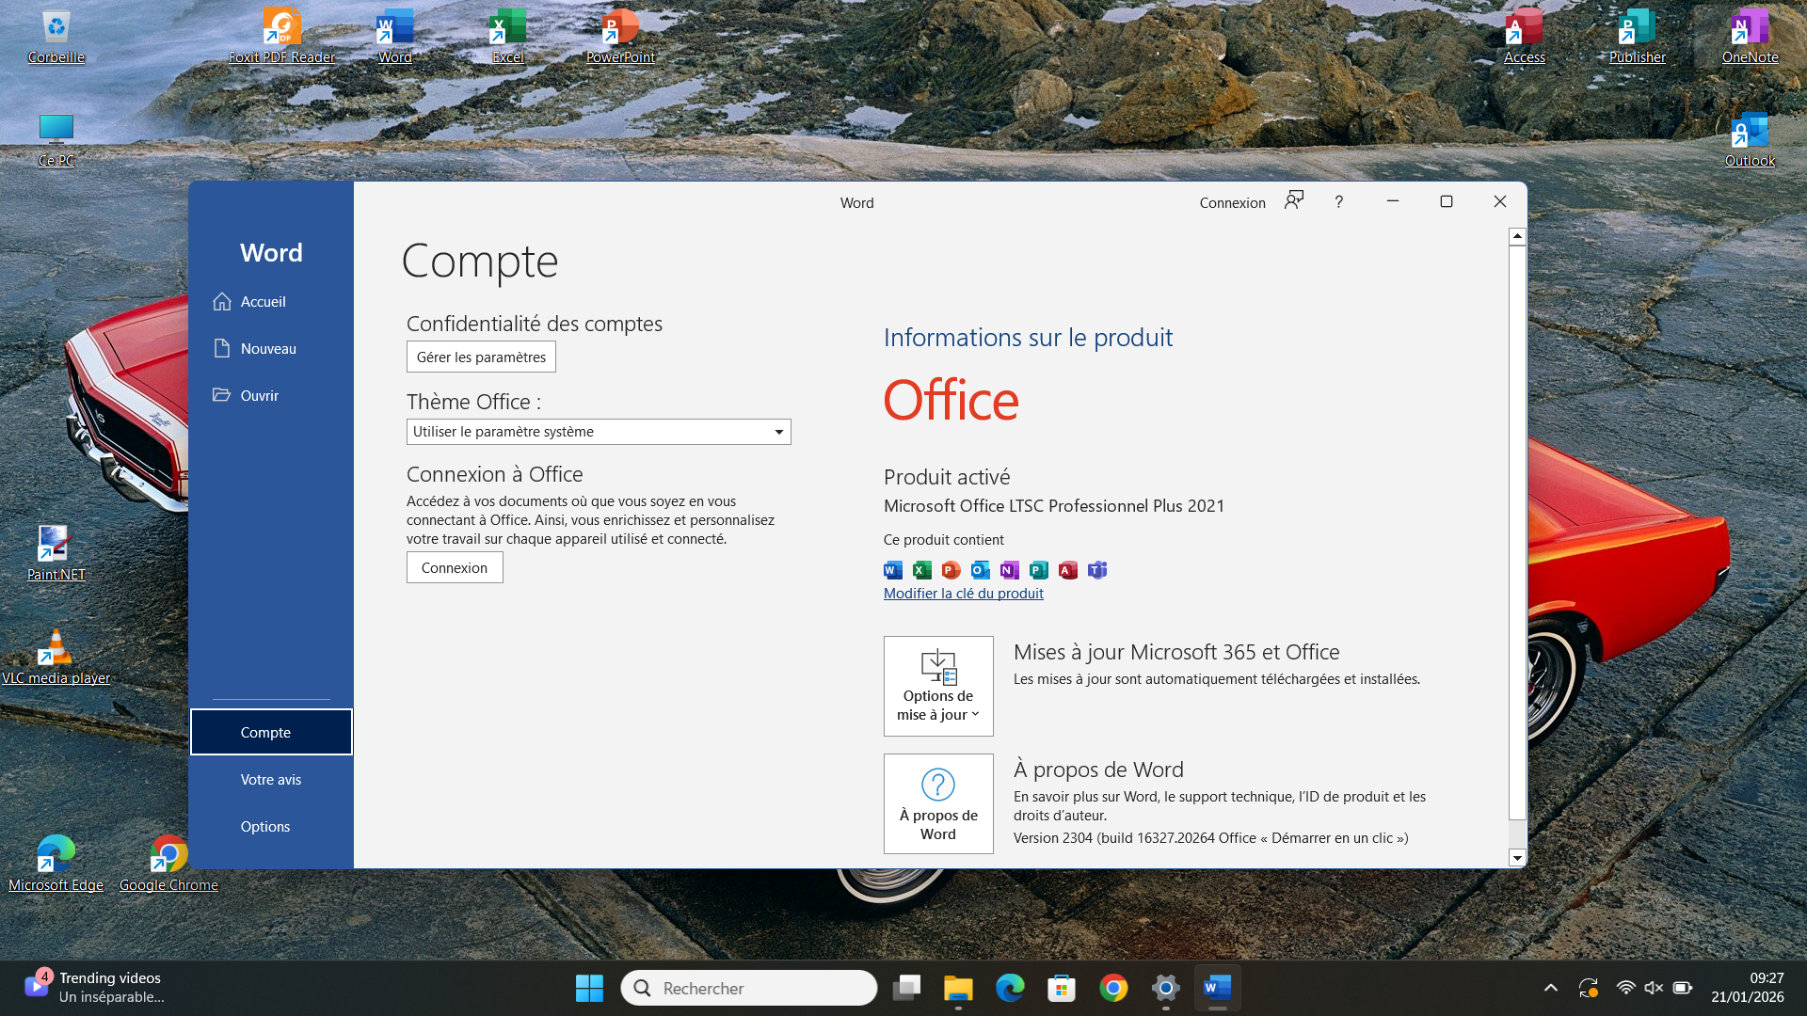The width and height of the screenshot is (1807, 1016).
Task: Click the scrollbar up arrow in Compte
Action: click(1517, 236)
